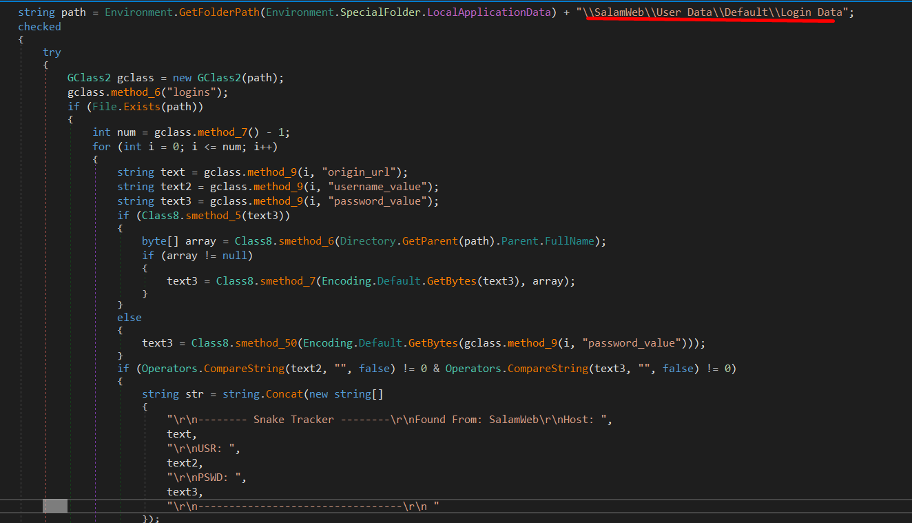
Task: Click the GetParent method of Directory
Action: click(430, 241)
